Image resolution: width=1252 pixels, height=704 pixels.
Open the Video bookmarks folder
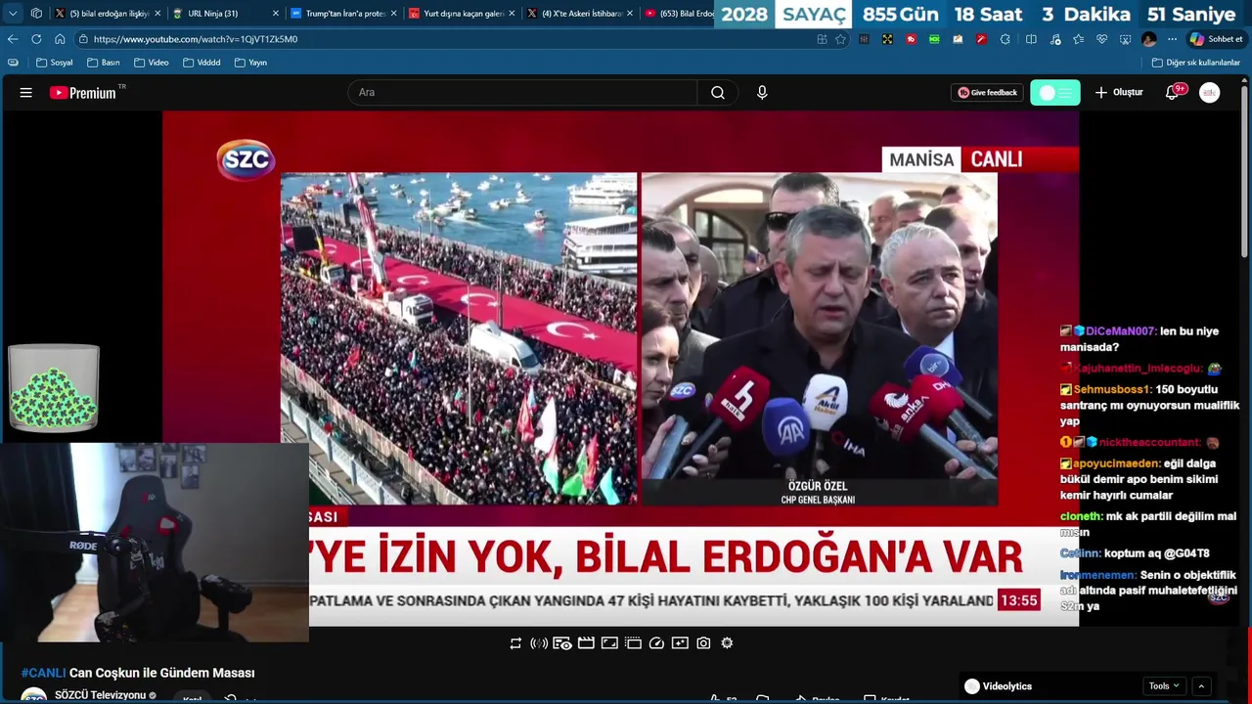(152, 63)
